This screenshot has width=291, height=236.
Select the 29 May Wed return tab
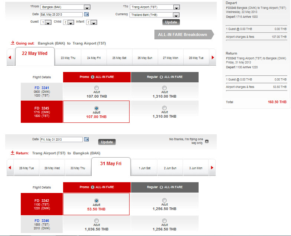click(52, 168)
